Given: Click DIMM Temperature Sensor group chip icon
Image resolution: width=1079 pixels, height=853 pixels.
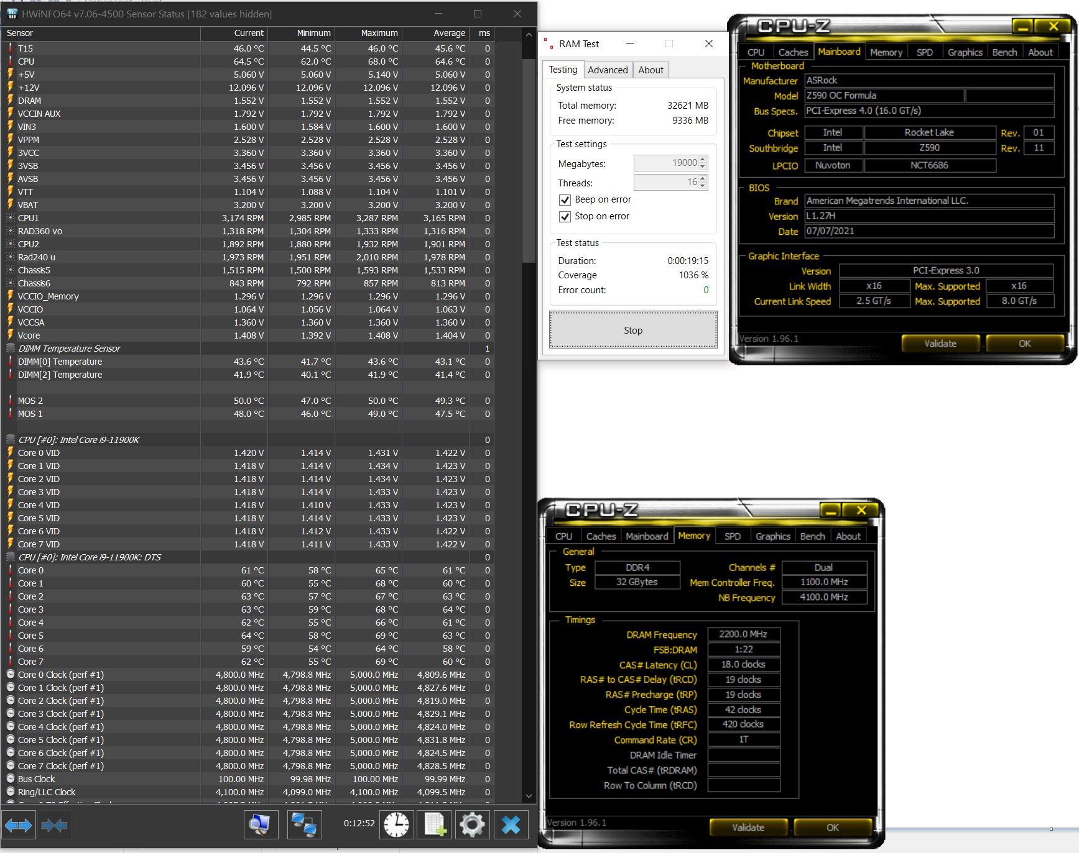Looking at the screenshot, I should pyautogui.click(x=11, y=349).
